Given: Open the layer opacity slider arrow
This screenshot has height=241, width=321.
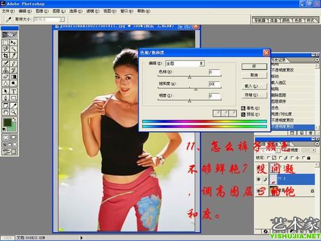Looking at the screenshot, I should tap(313, 150).
